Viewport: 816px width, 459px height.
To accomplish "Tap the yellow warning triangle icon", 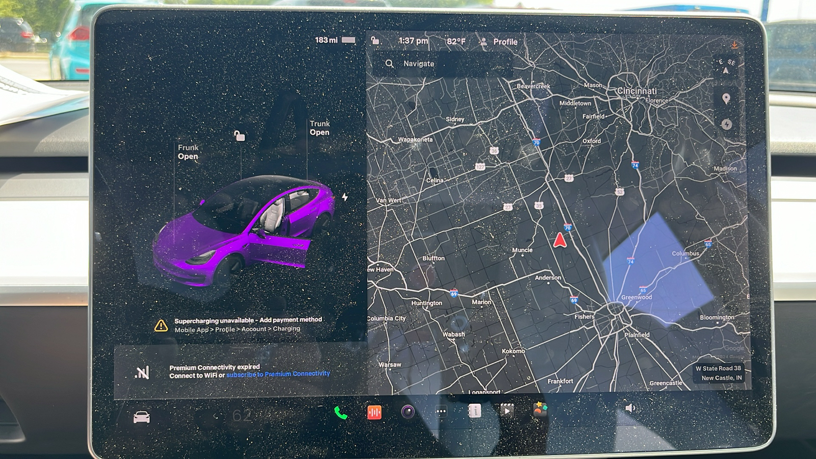I will (x=161, y=325).
